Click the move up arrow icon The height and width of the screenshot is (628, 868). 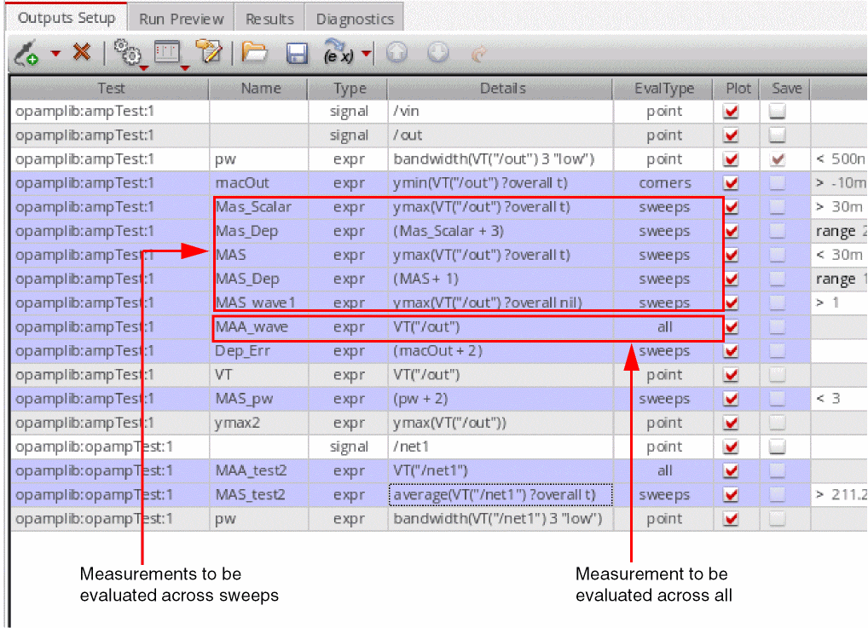click(x=396, y=53)
